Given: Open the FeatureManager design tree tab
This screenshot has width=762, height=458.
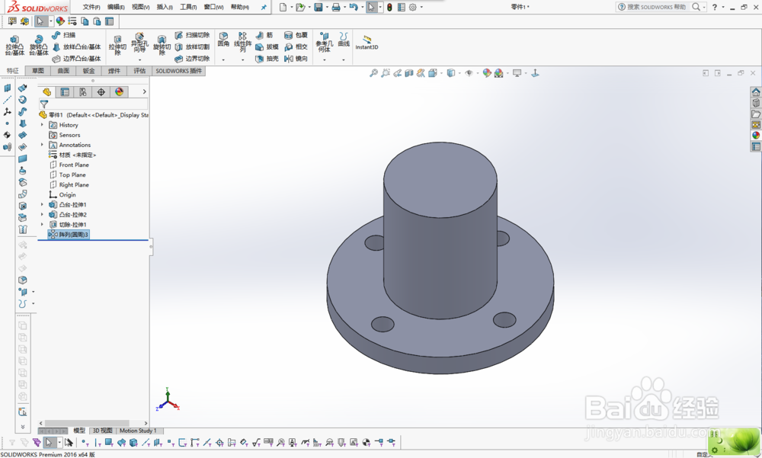Looking at the screenshot, I should (x=46, y=92).
